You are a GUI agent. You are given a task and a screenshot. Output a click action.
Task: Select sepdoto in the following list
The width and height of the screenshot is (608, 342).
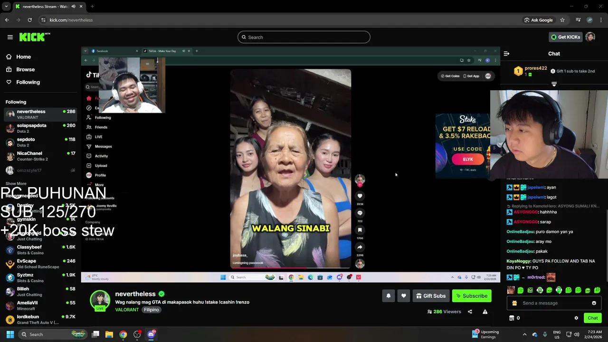40,142
